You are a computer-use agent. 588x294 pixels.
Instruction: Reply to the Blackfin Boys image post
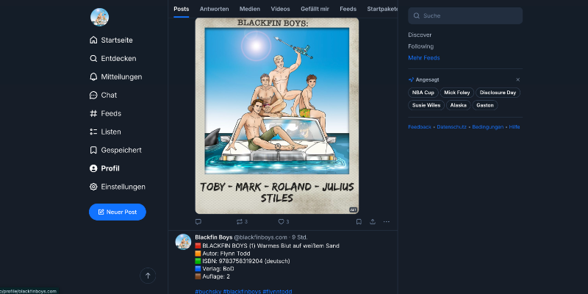pos(198,221)
